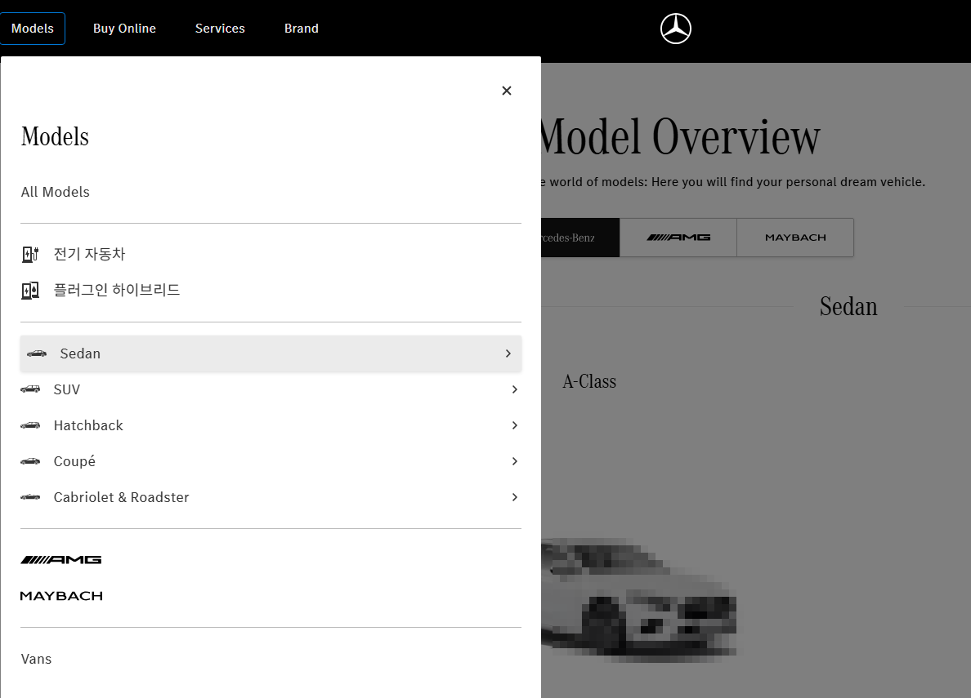Expand the Hatchback category chevron

click(515, 425)
